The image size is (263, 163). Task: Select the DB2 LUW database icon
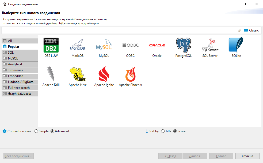pyautogui.click(x=51, y=45)
